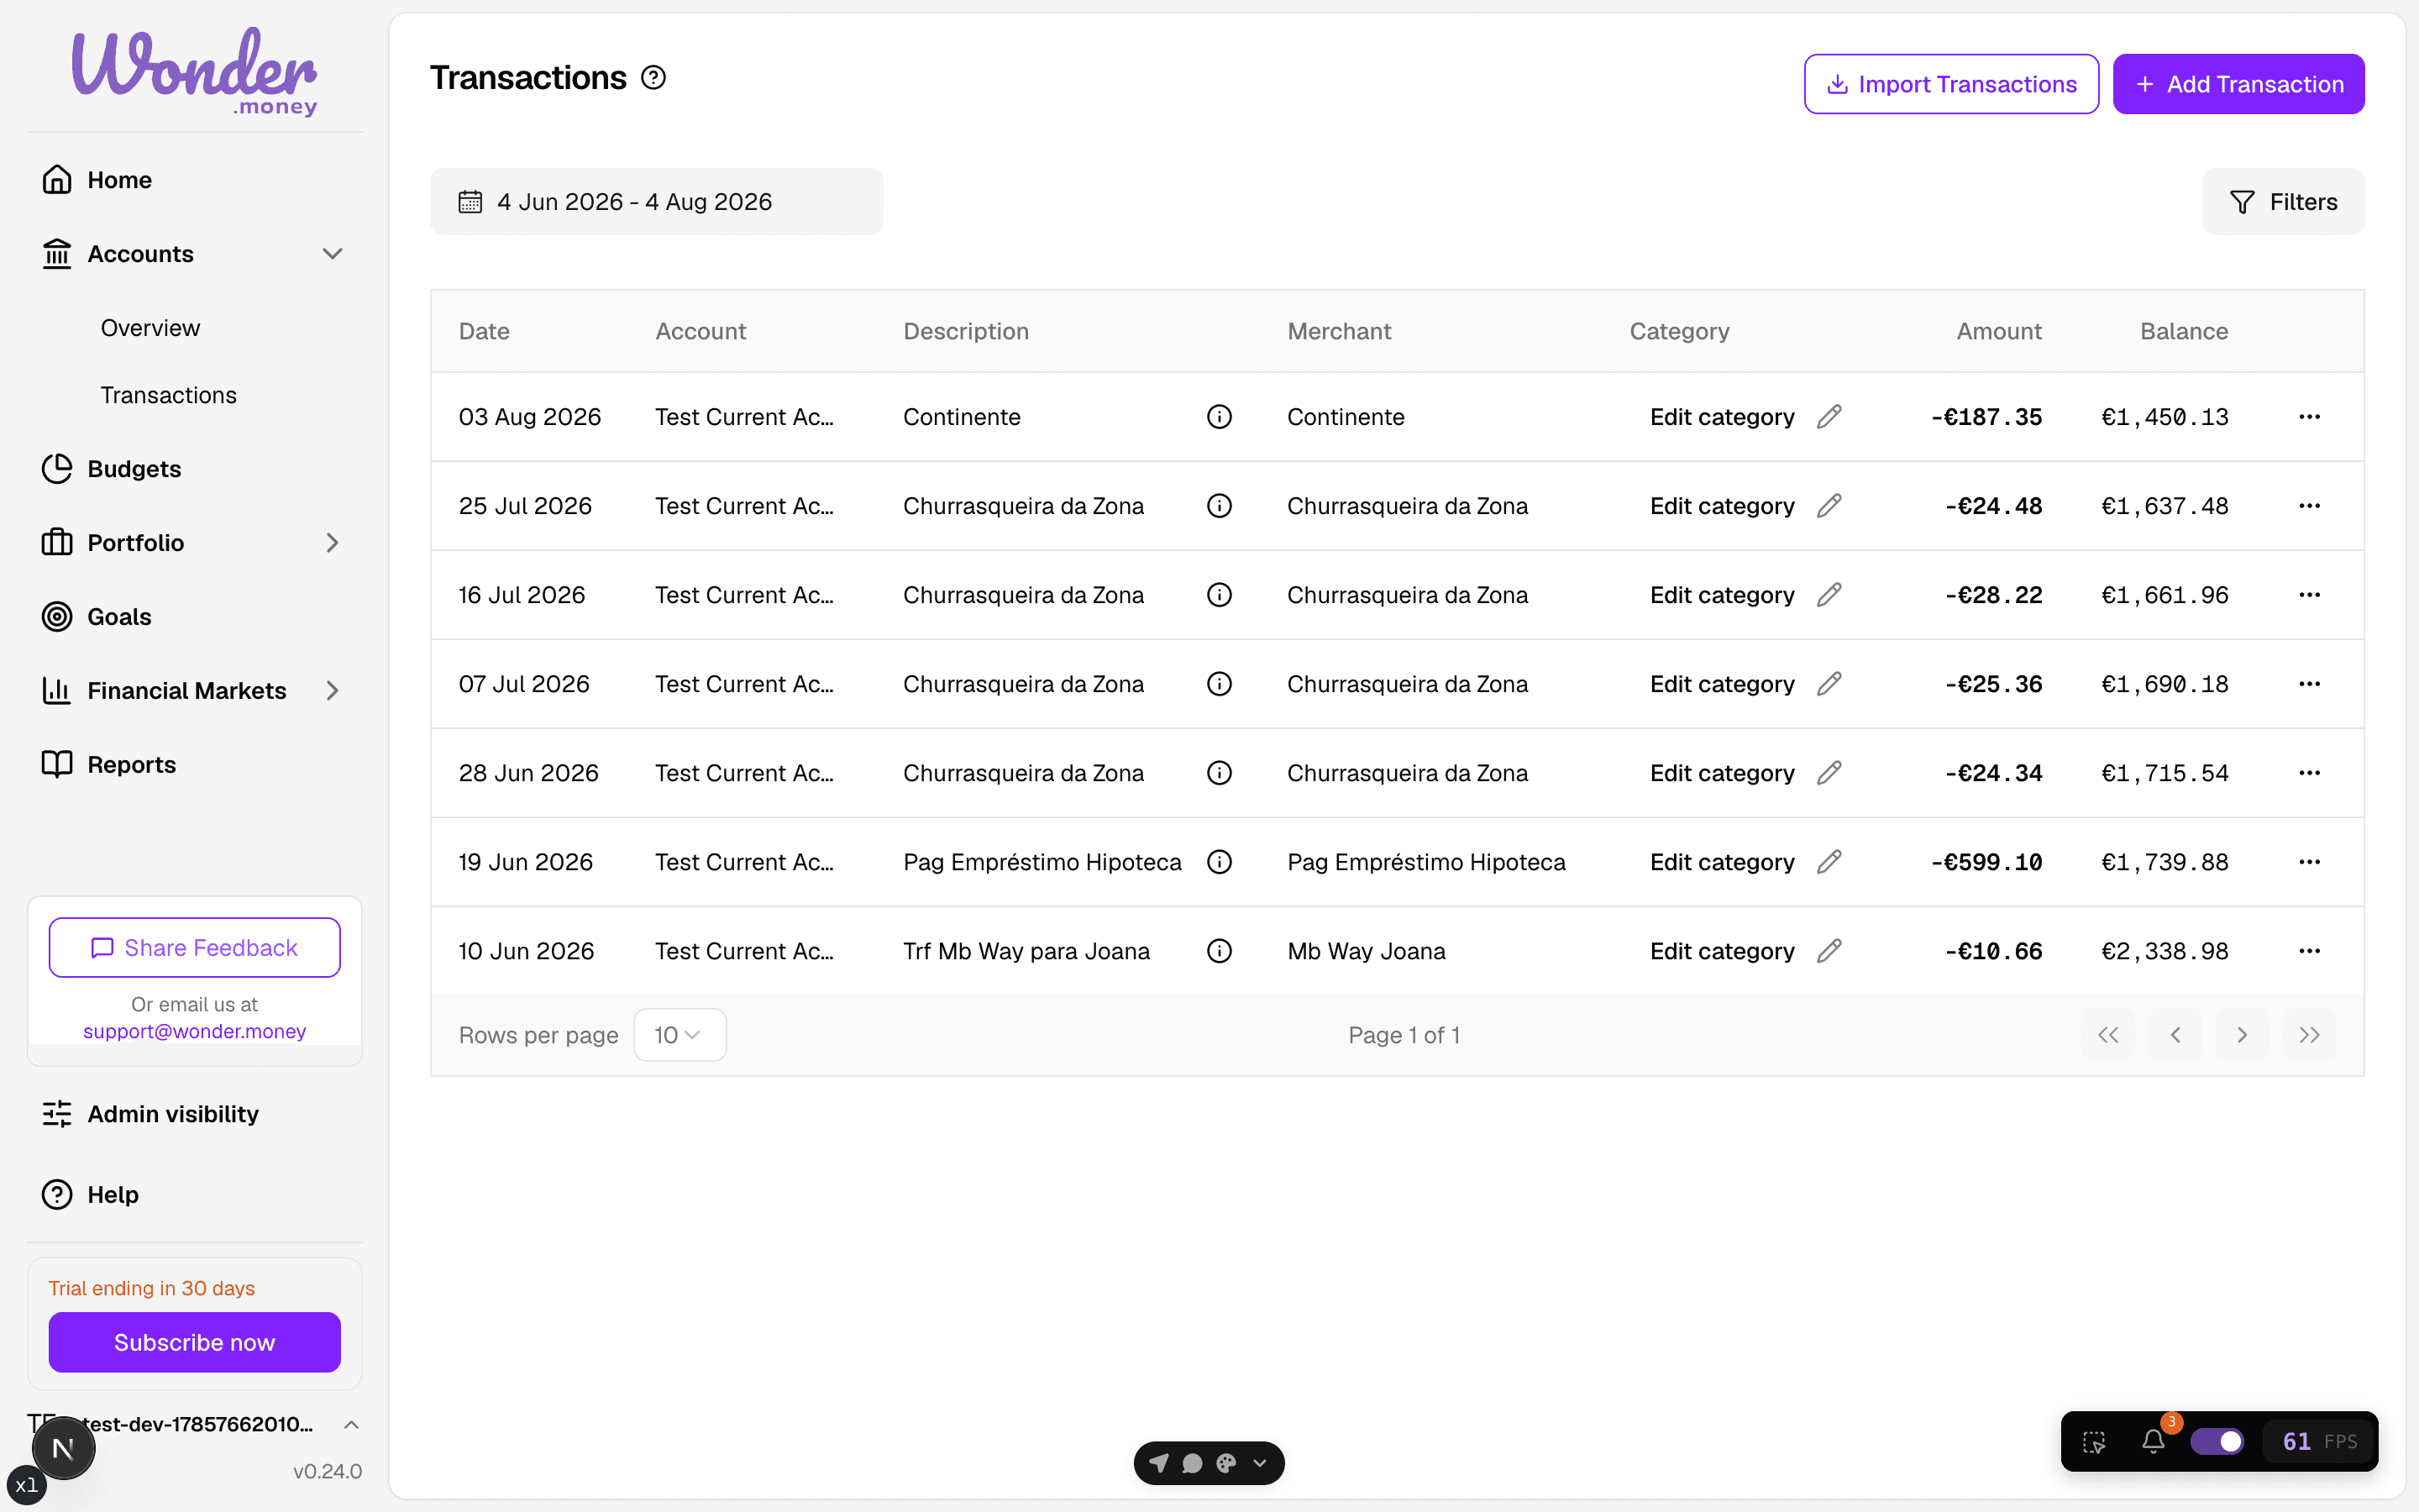This screenshot has width=2419, height=1512.
Task: Click Share Feedback button
Action: pyautogui.click(x=195, y=948)
